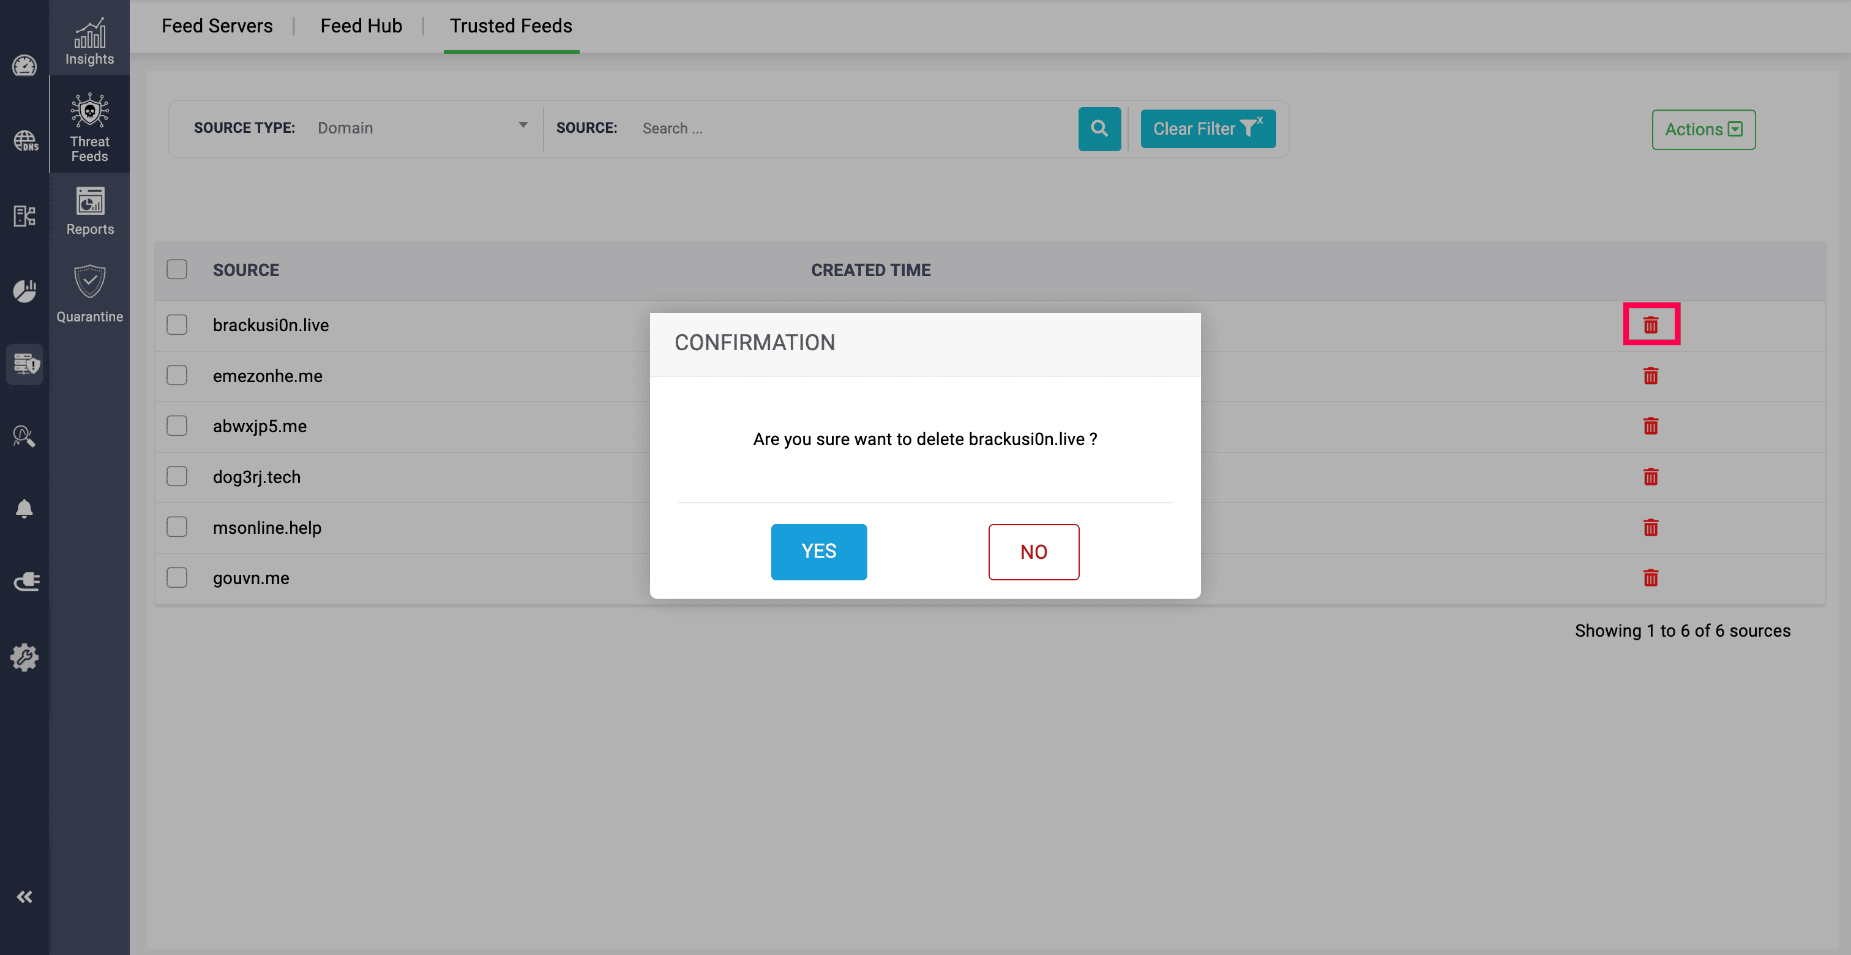Open the Insights section
The height and width of the screenshot is (955, 1851).
point(89,41)
